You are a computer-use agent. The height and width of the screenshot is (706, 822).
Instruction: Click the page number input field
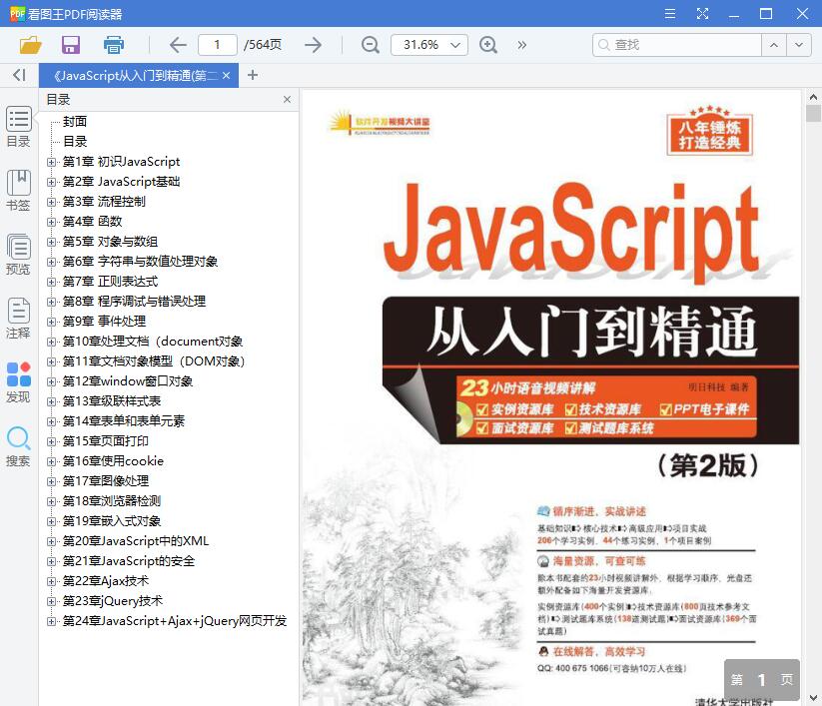218,45
